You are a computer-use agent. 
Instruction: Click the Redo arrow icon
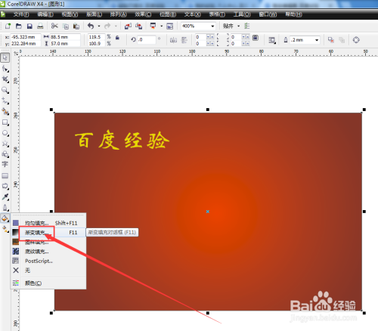107,26
